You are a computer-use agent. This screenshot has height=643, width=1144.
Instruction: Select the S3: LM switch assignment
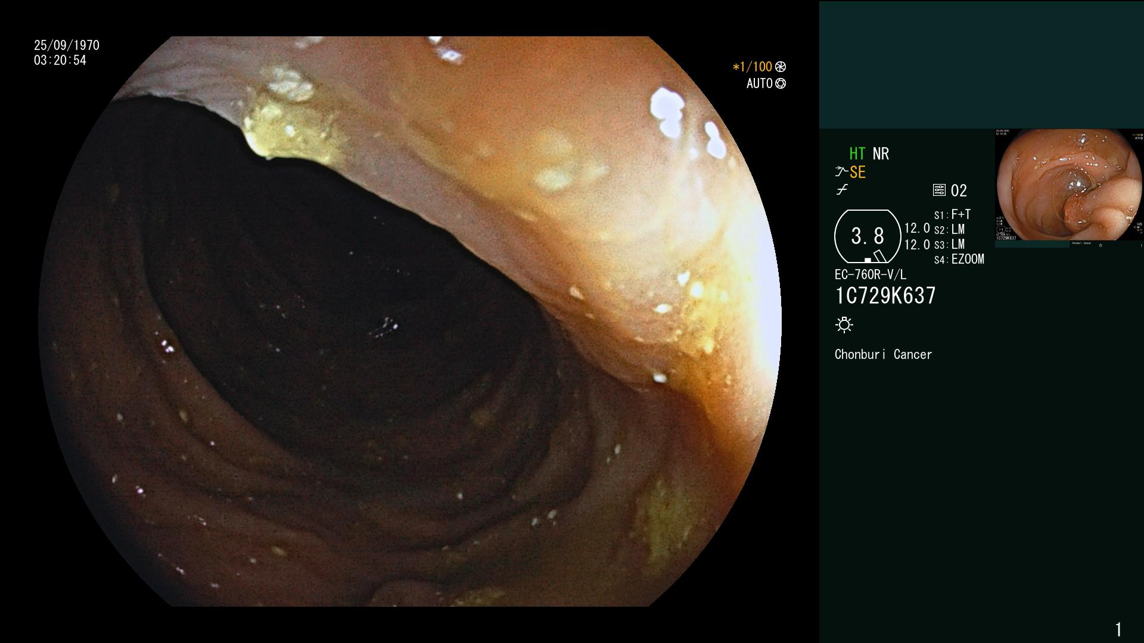[949, 244]
